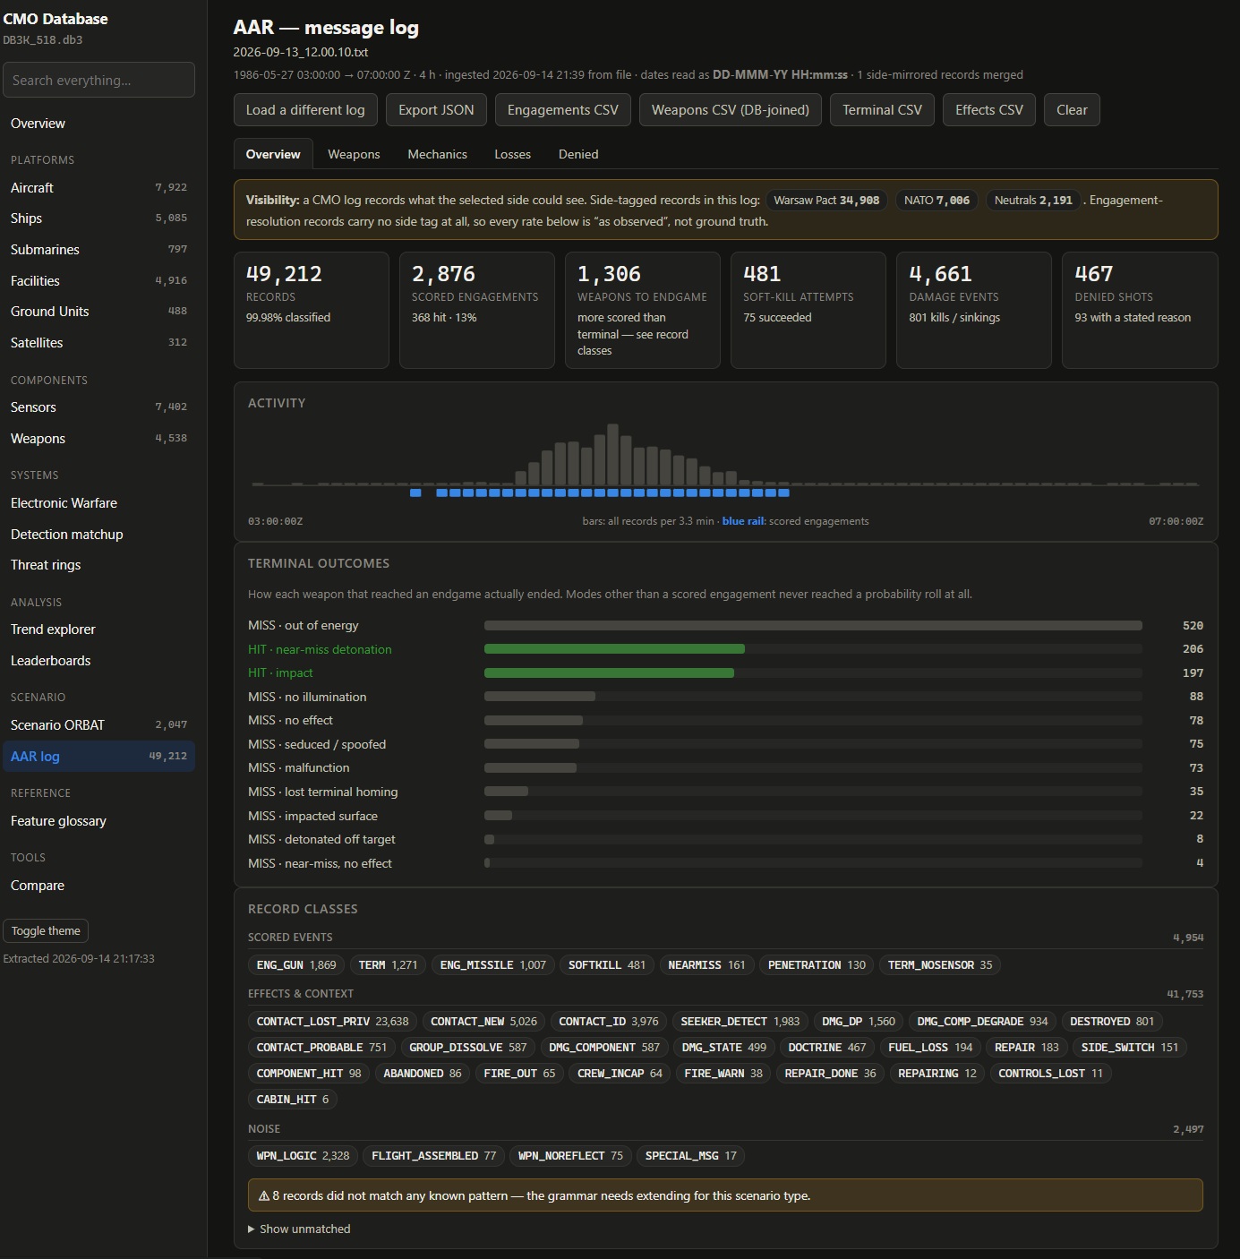This screenshot has width=1240, height=1259.
Task: Click the 'MISS · seduced / spoofed' row label
Action: pos(317,744)
